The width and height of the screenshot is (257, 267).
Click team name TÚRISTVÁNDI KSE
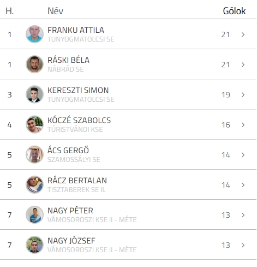point(75,130)
